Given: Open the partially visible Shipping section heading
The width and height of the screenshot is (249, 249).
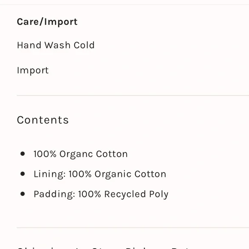Looking at the screenshot, I should point(103,248).
